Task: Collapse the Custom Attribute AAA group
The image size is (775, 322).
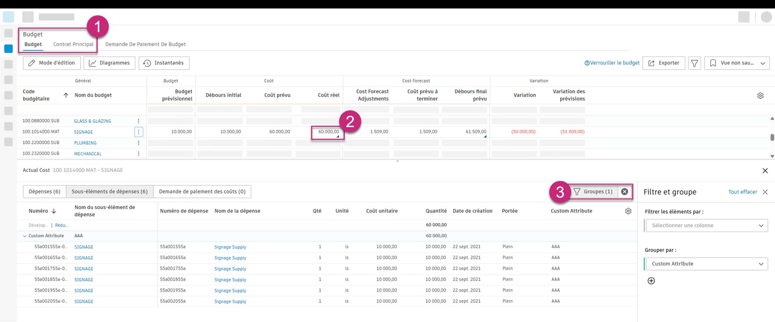Action: coord(25,236)
